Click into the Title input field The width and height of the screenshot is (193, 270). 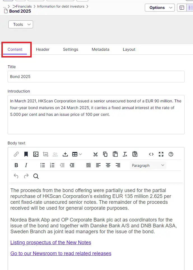pyautogui.click(x=96, y=77)
